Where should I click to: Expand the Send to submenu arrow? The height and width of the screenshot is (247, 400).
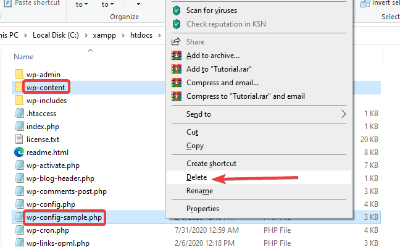[343, 114]
